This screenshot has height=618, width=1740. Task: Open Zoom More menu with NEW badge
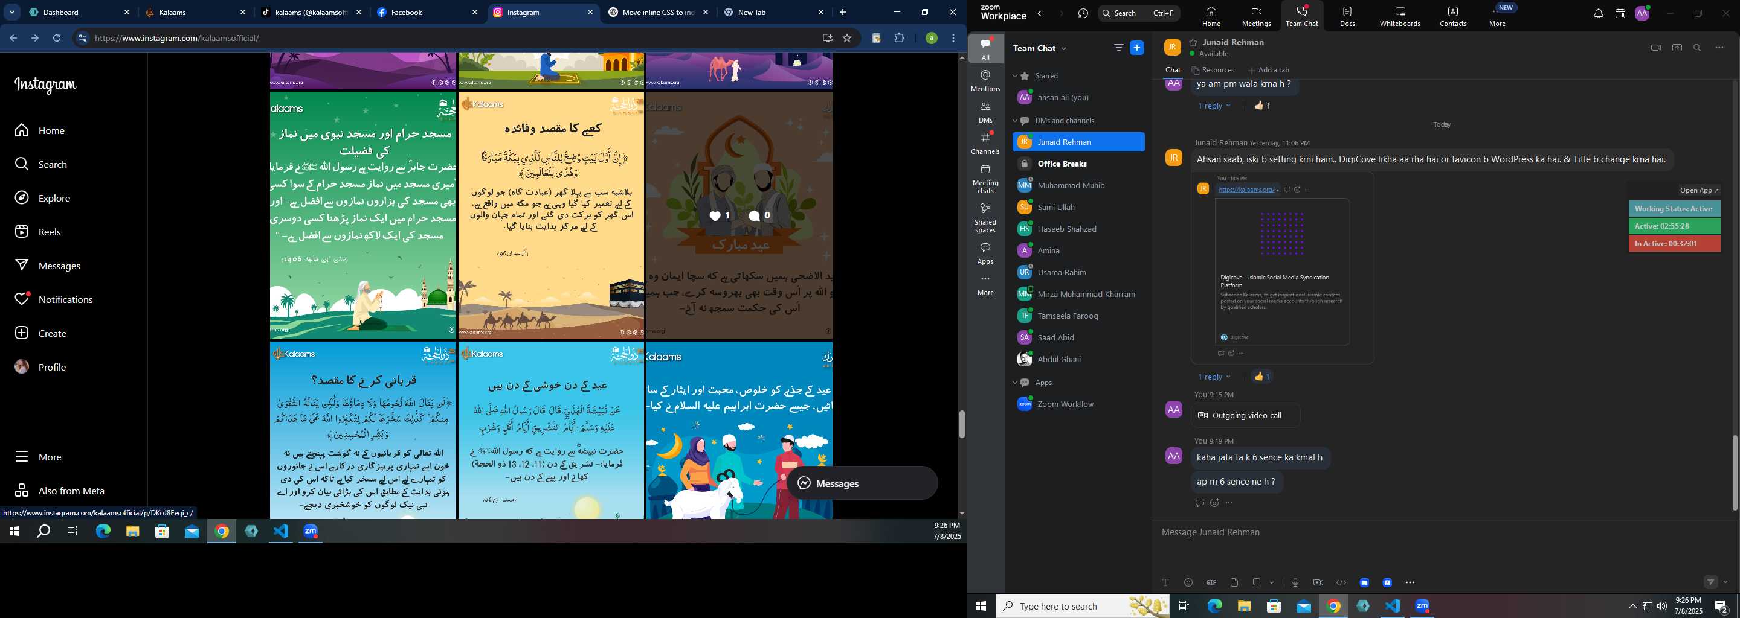click(x=1498, y=16)
